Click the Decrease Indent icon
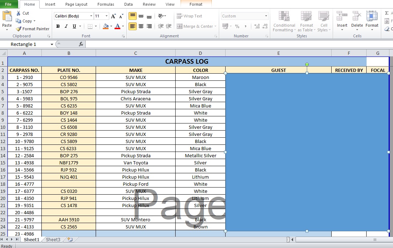393x248 pixels. pos(161,26)
